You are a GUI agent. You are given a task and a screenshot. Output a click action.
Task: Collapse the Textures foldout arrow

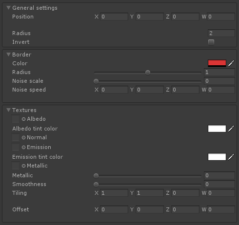8,110
